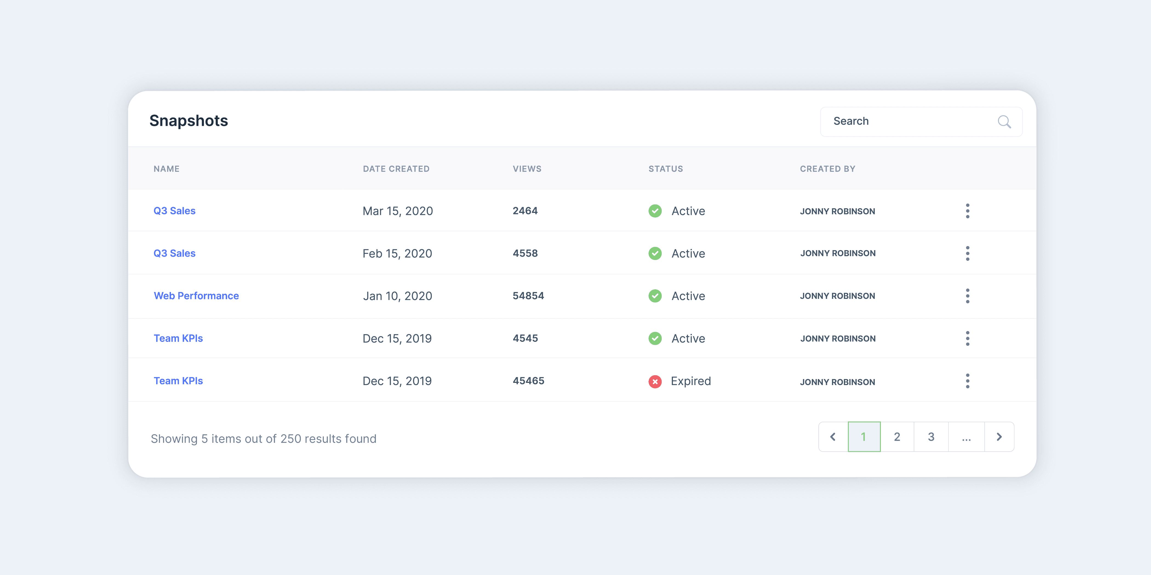
Task: Select pagination page 1
Action: point(864,437)
